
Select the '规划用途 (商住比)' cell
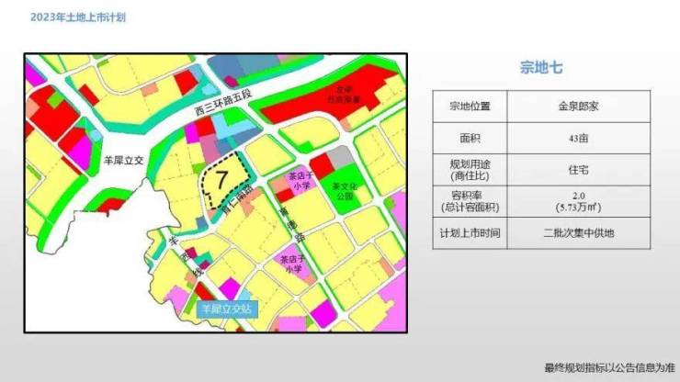pyautogui.click(x=470, y=170)
